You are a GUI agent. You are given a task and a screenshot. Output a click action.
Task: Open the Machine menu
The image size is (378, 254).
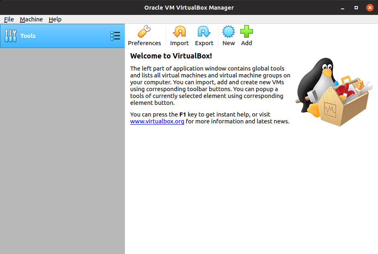(31, 19)
